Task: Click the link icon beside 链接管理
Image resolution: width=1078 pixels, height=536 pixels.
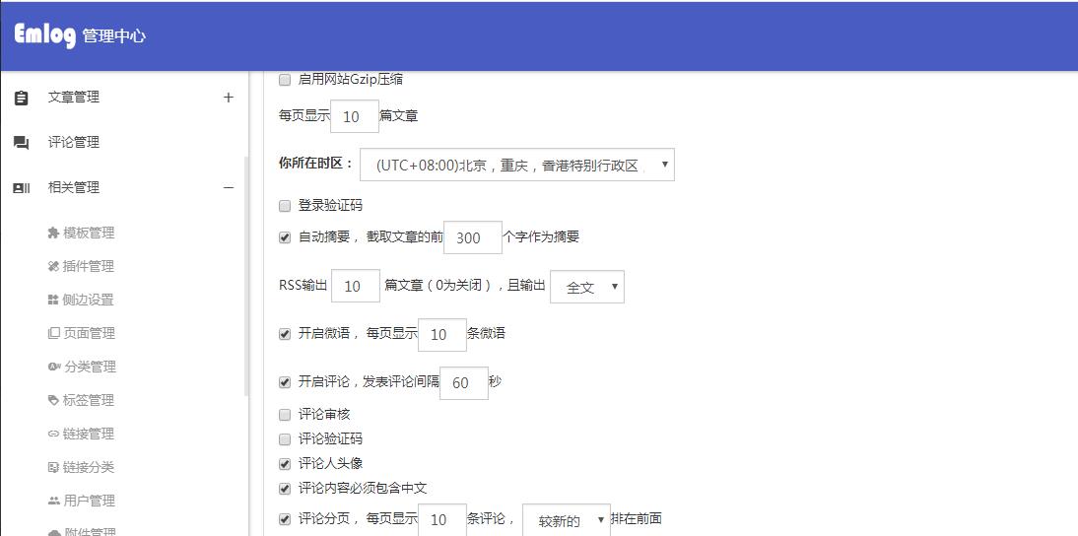Action: coord(53,435)
